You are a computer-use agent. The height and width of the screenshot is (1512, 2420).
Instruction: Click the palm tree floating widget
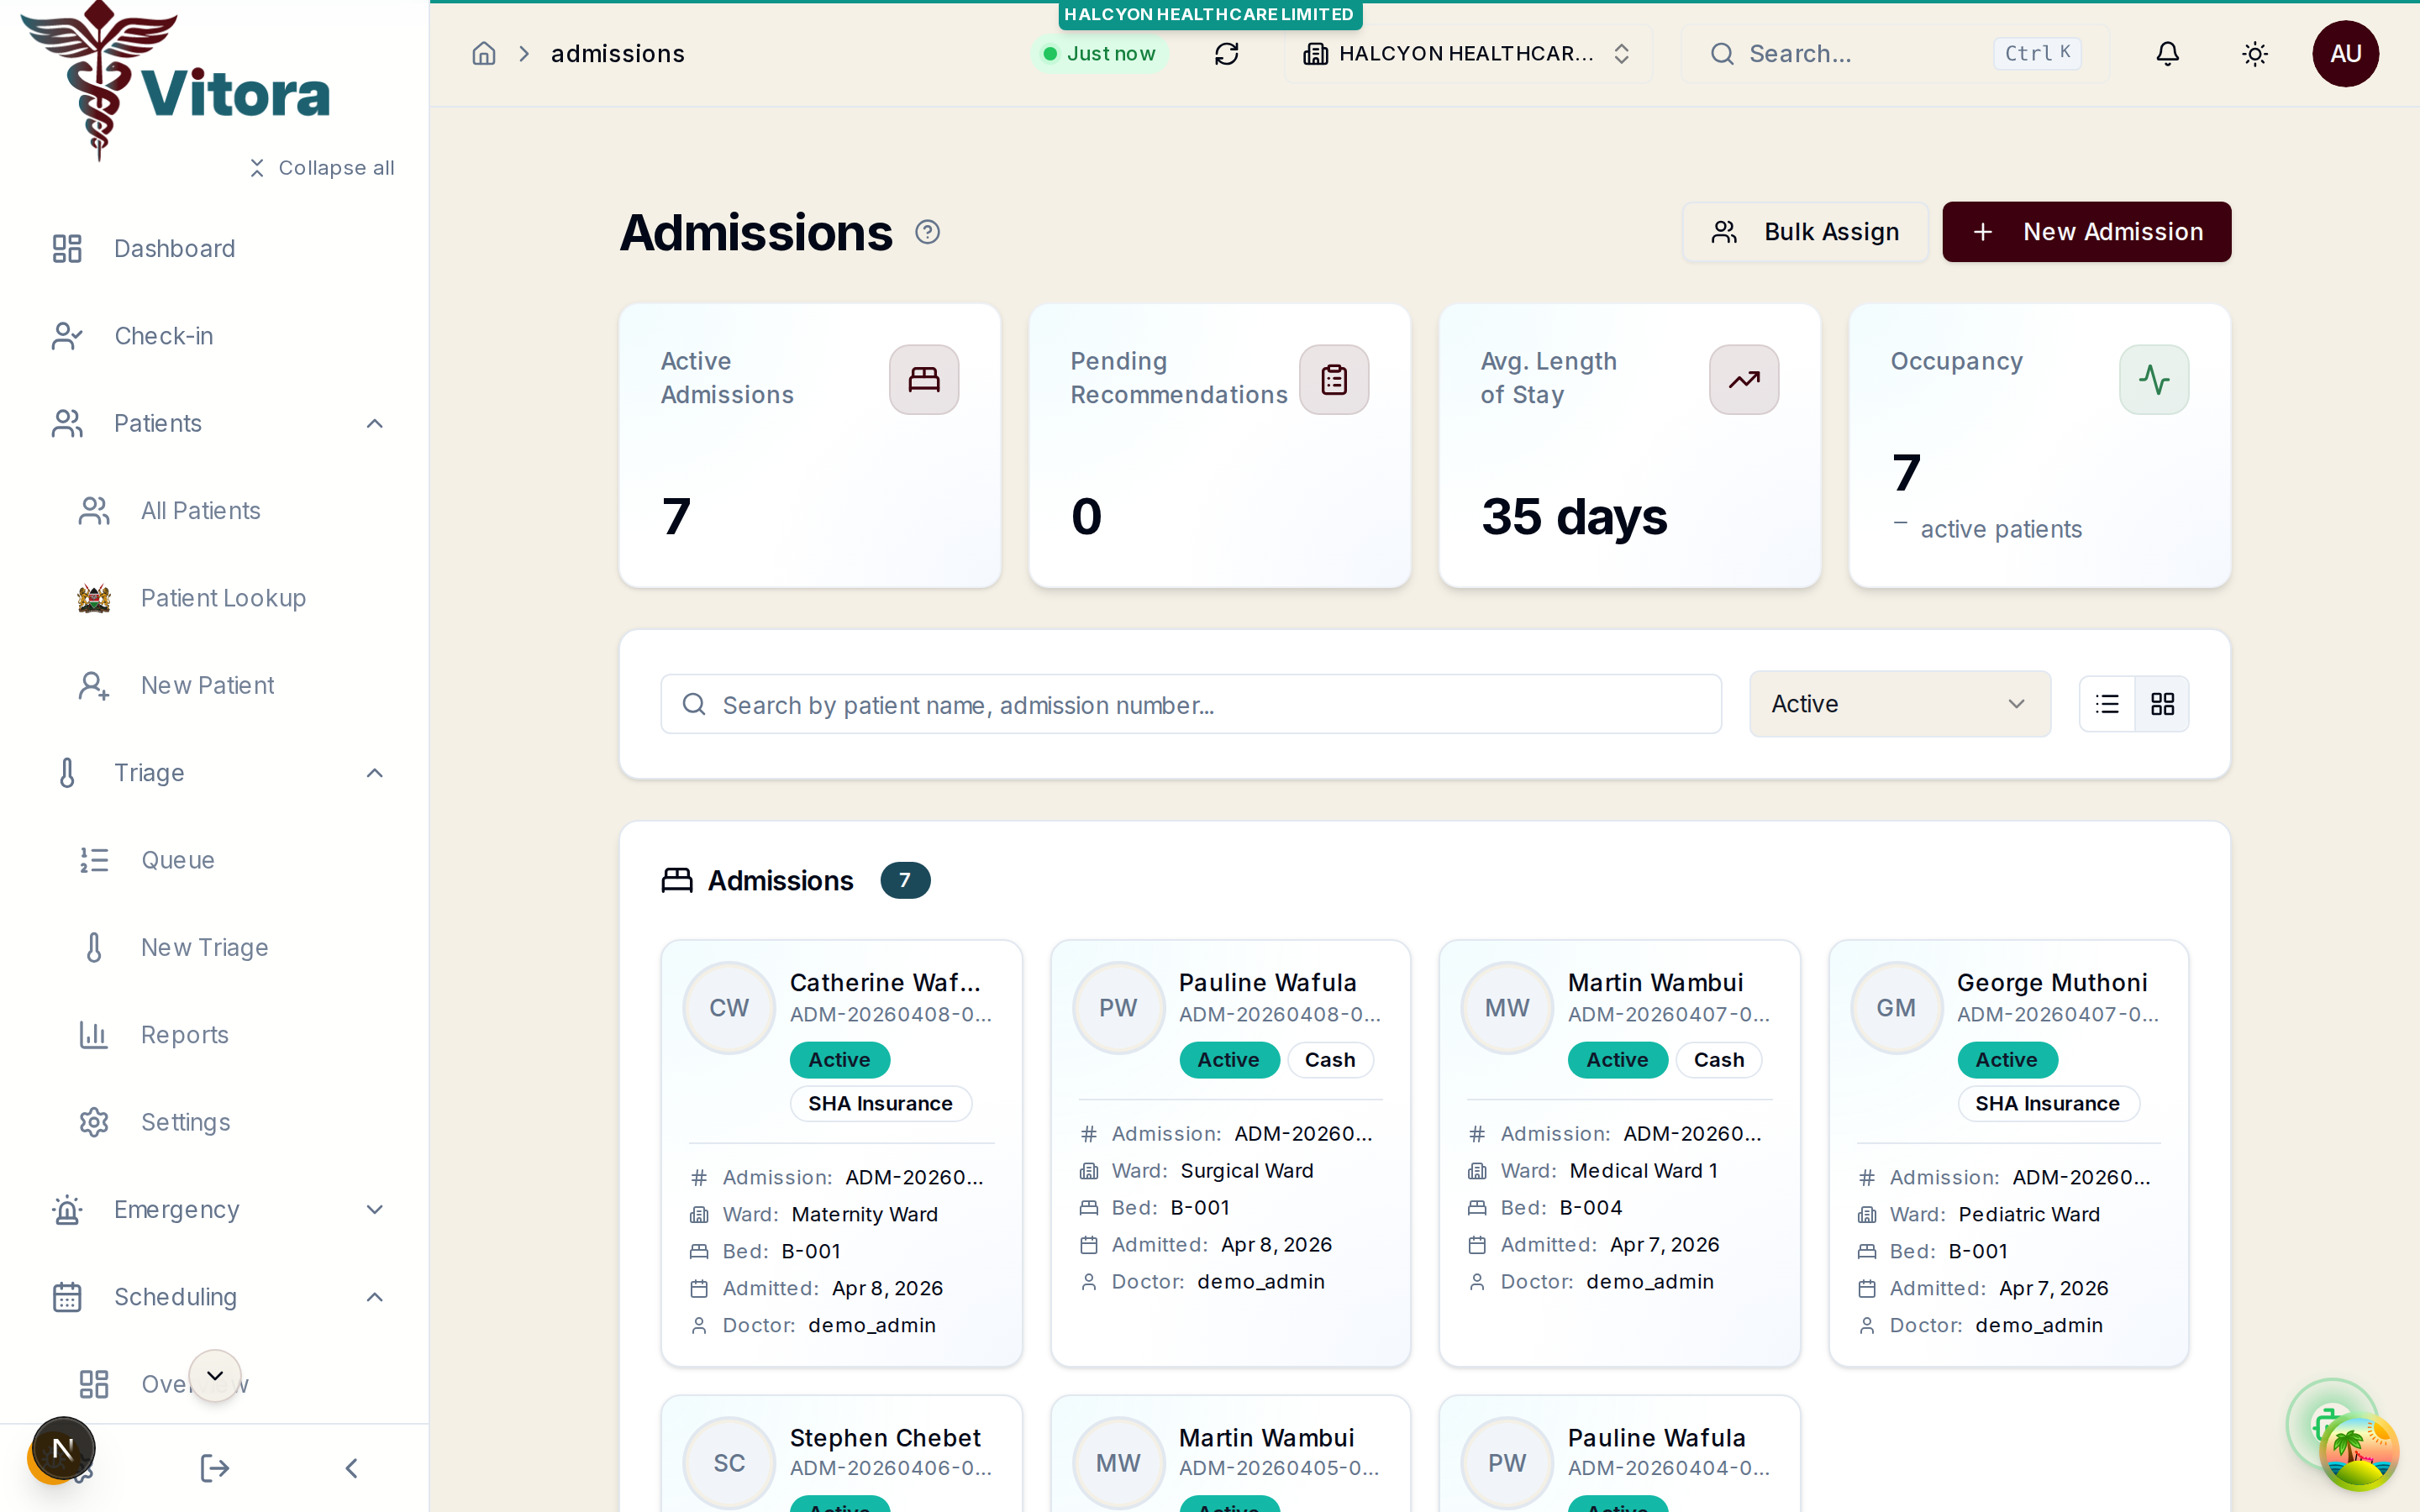2359,1451
